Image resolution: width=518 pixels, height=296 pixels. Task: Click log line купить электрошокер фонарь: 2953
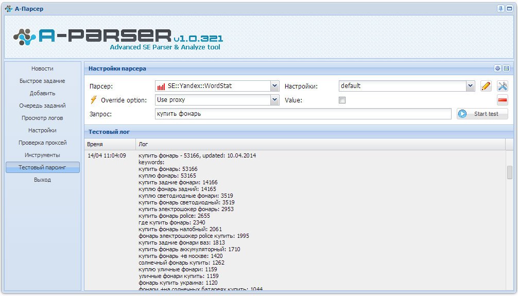186,209
